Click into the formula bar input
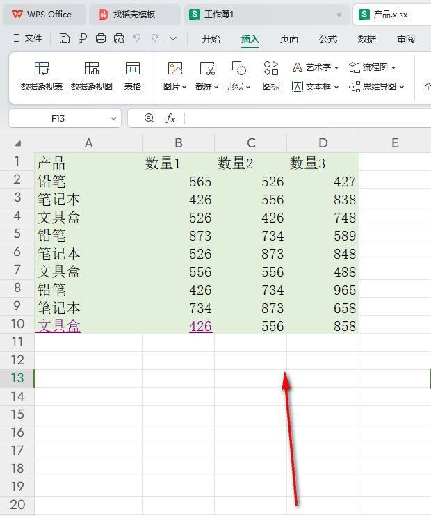431x516 pixels. (x=308, y=118)
